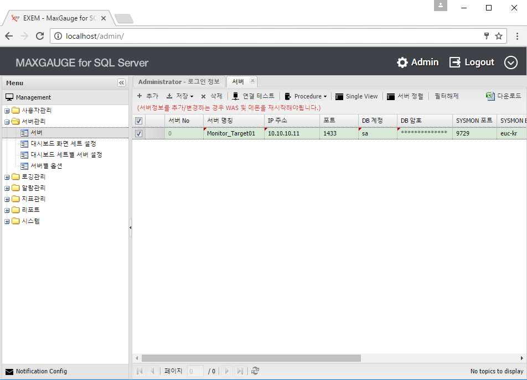Click the scrollbar right arrow
Viewport: 527px width, 380px height.
[521, 358]
